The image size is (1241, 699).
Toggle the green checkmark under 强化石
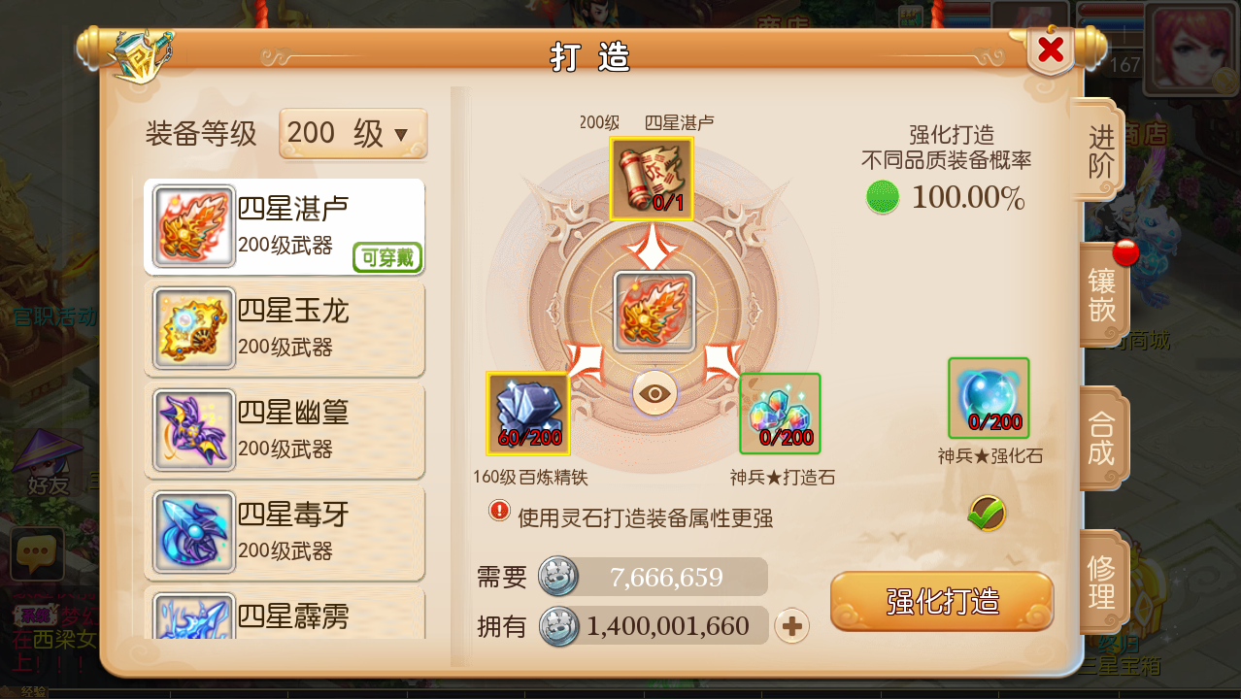click(x=987, y=513)
